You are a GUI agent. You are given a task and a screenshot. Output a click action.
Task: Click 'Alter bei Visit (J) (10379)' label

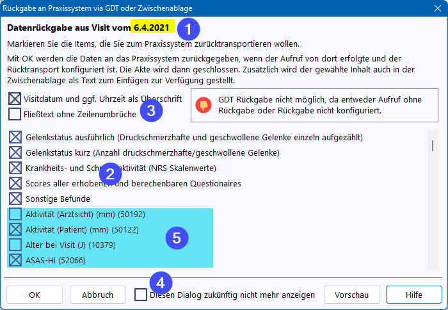[x=70, y=245]
